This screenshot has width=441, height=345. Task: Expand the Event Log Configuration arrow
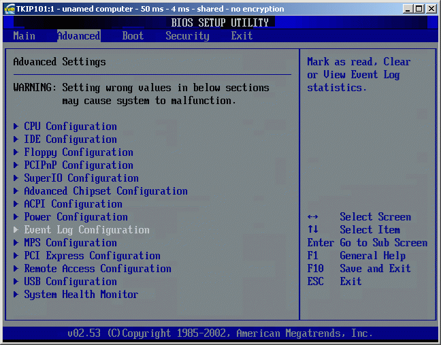coord(16,230)
